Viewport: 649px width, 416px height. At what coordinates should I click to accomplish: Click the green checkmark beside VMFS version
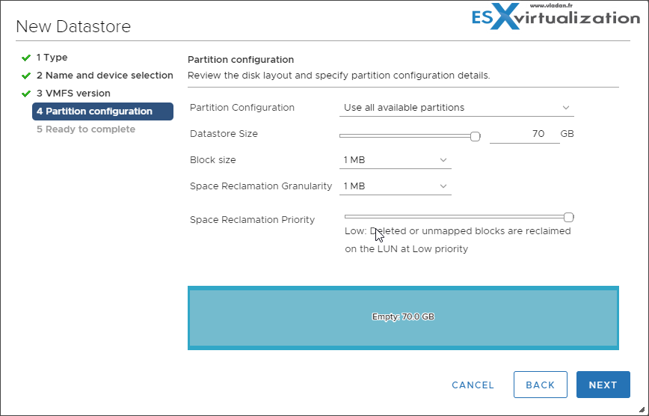26,94
